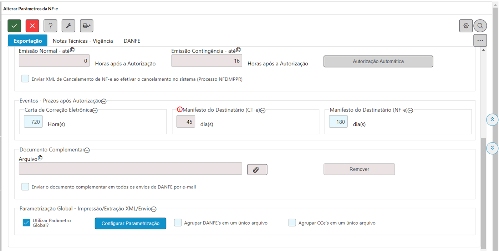Enable sending XML de Cancelamento de NF-e
The image size is (499, 251).
[25, 79]
